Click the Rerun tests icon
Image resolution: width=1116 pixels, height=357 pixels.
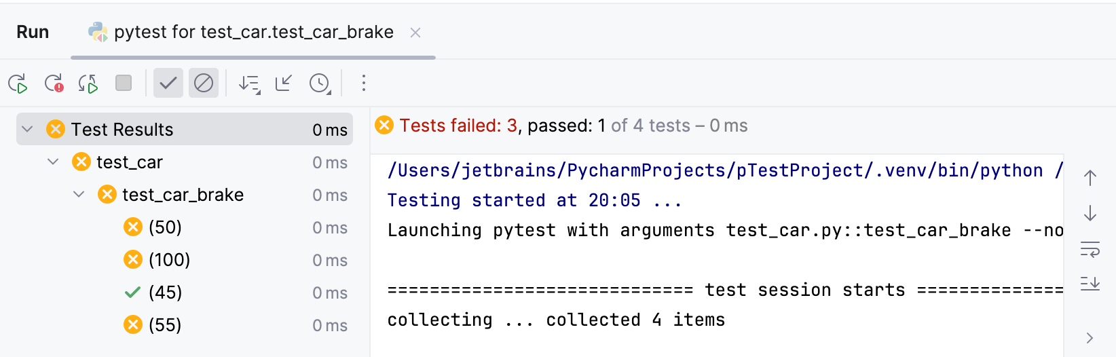tap(18, 83)
